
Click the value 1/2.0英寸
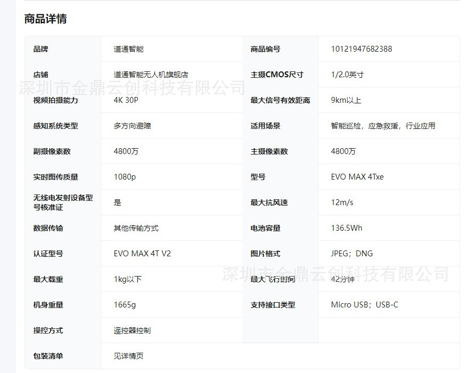347,75
